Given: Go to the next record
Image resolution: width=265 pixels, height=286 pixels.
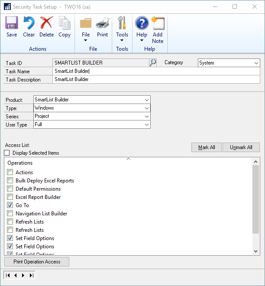Looking at the screenshot, I should click(23, 275).
